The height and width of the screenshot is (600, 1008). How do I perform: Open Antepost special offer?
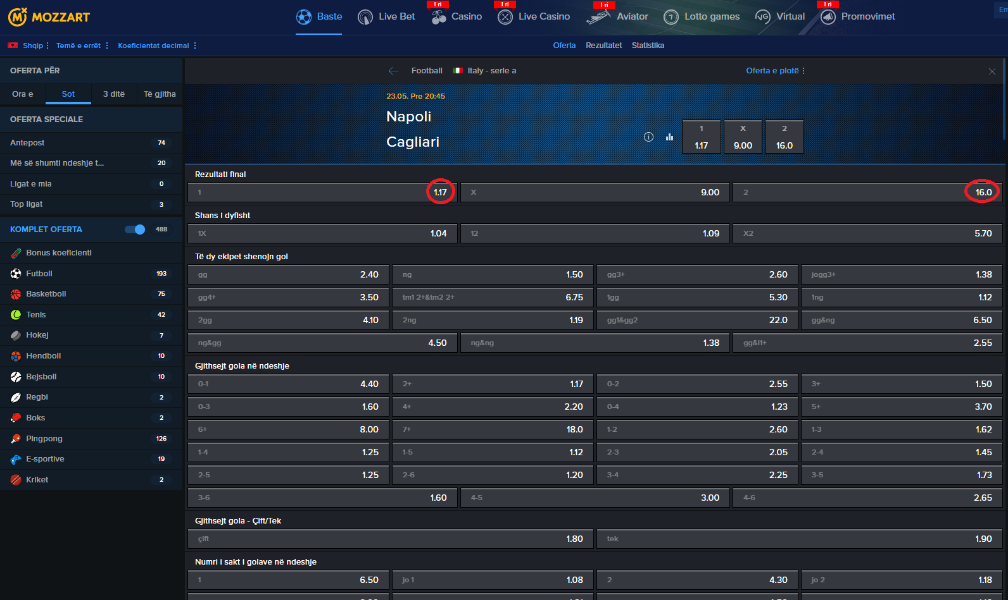tap(27, 143)
